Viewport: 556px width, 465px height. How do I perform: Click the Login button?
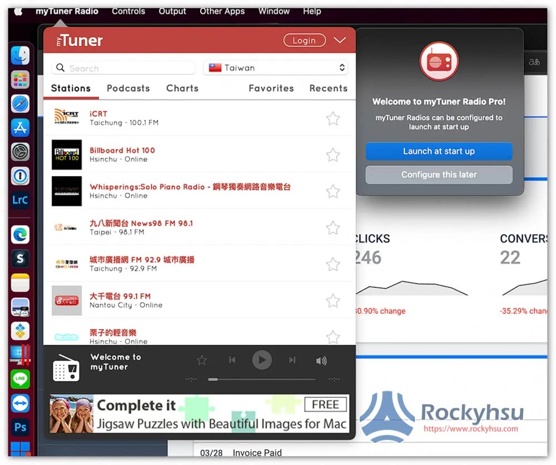(305, 41)
